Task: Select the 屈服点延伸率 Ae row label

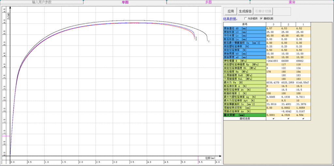Action: tap(245, 111)
